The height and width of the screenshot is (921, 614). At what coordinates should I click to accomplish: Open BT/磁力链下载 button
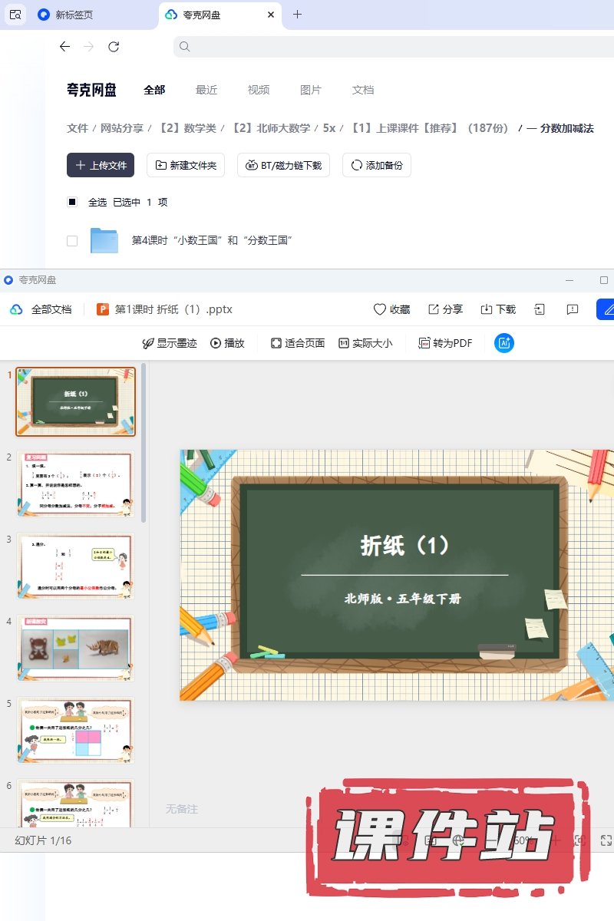coord(284,165)
